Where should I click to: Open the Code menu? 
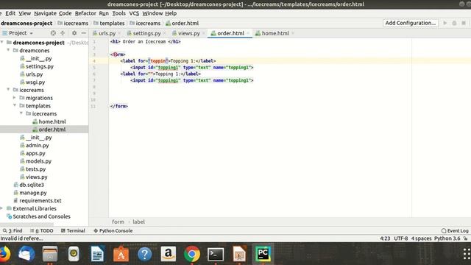[65, 13]
